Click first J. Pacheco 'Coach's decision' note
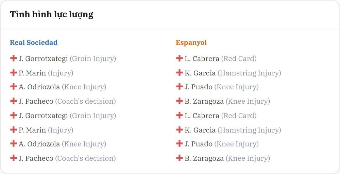 point(85,101)
